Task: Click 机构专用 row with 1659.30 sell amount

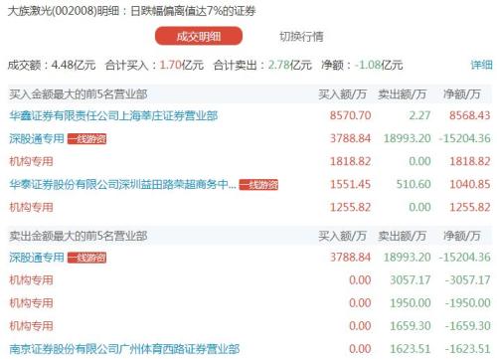Action: tap(249, 326)
